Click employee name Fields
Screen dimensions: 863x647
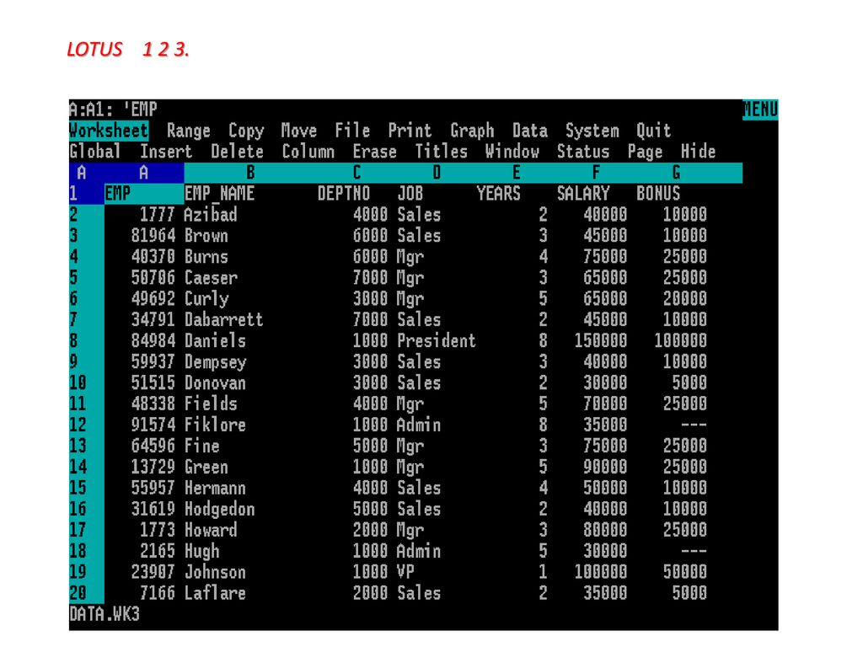(x=210, y=404)
